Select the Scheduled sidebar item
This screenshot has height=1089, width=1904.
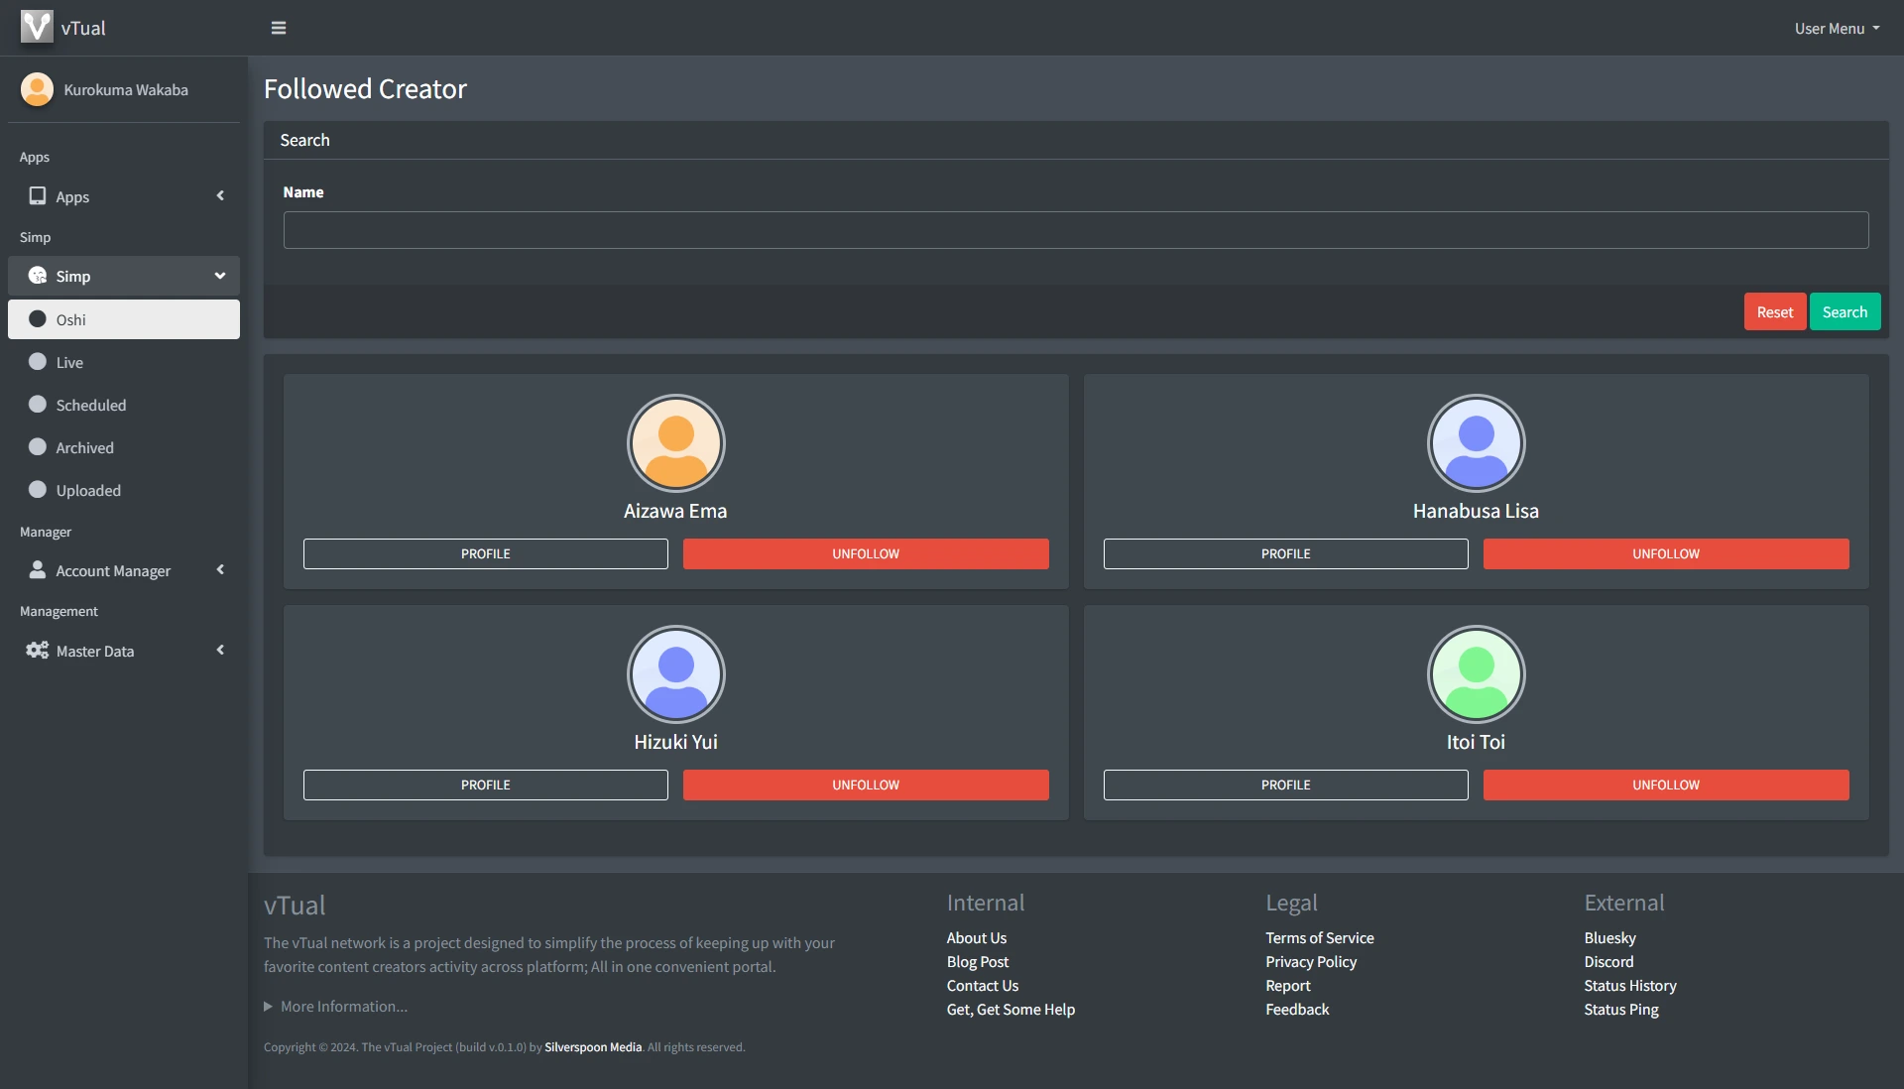tap(90, 405)
